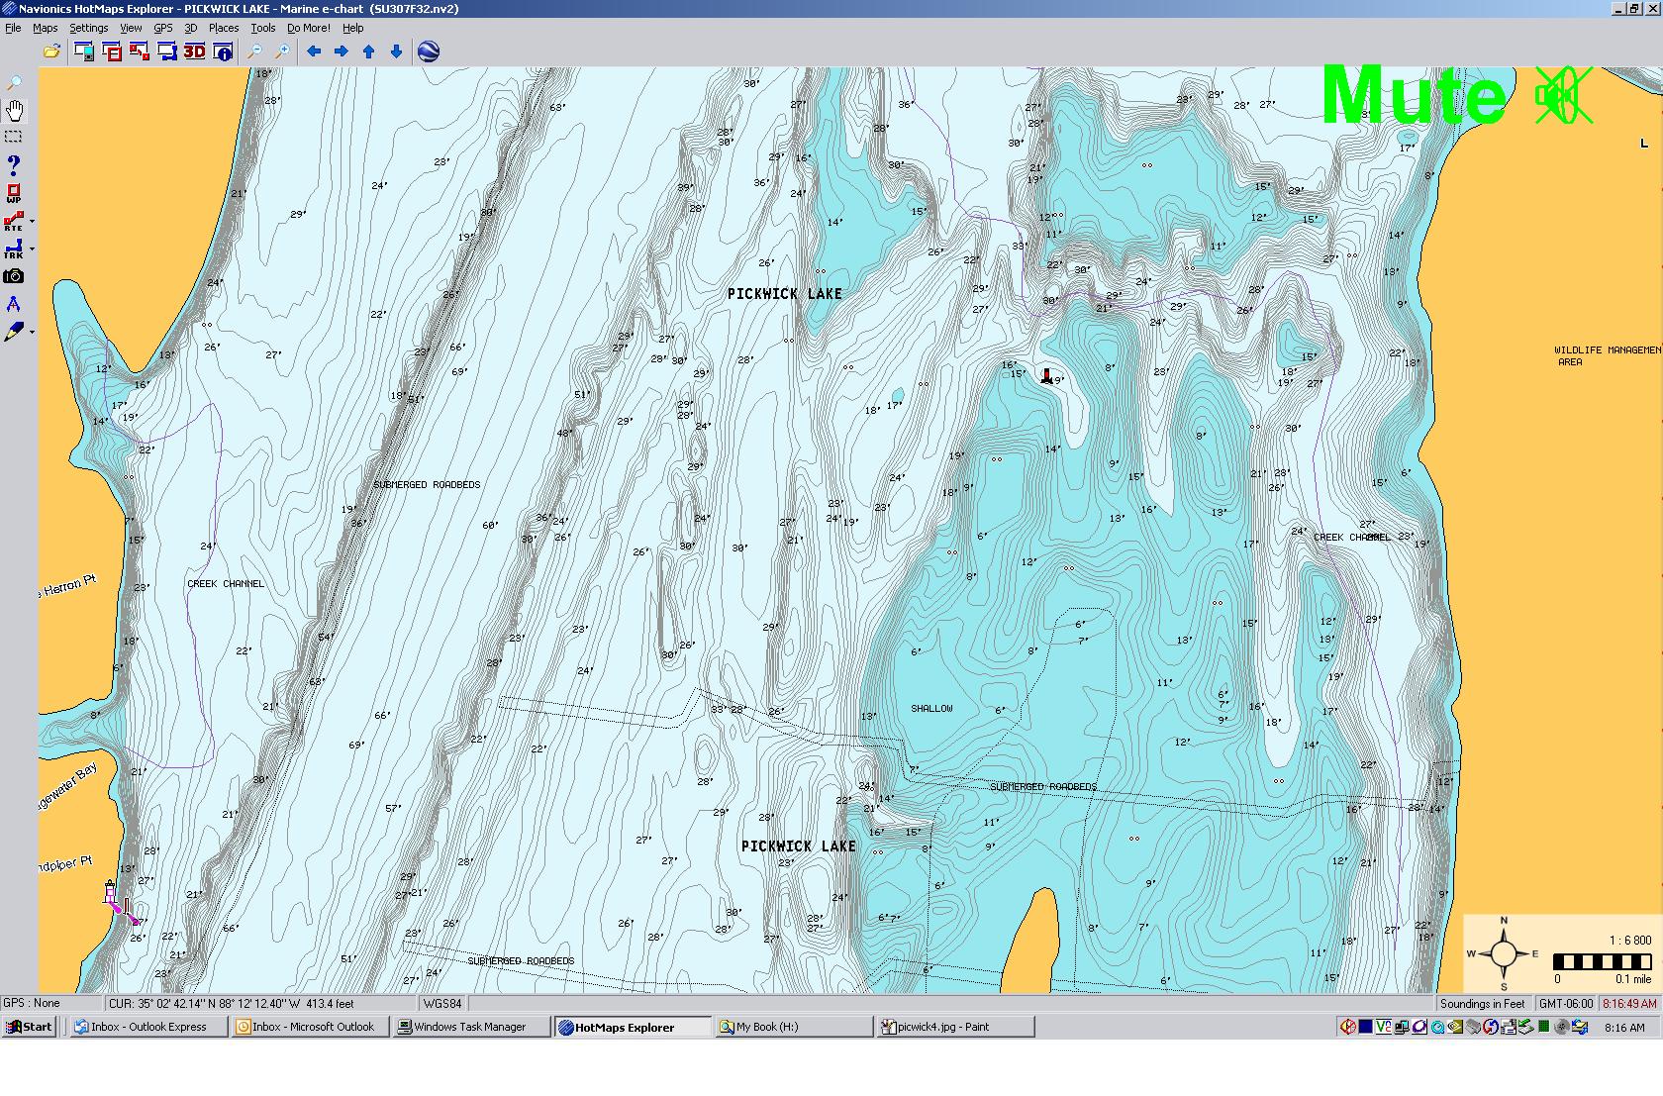Open the Maps menu

[45, 28]
